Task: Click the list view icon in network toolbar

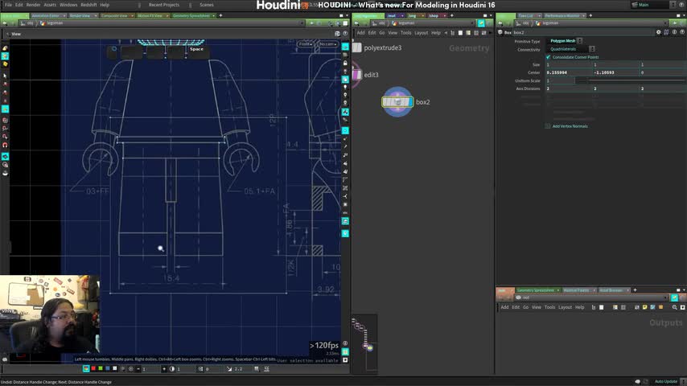Action: (453, 33)
